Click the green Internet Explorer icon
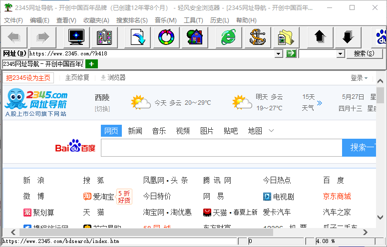387x247 pixels. point(229,37)
